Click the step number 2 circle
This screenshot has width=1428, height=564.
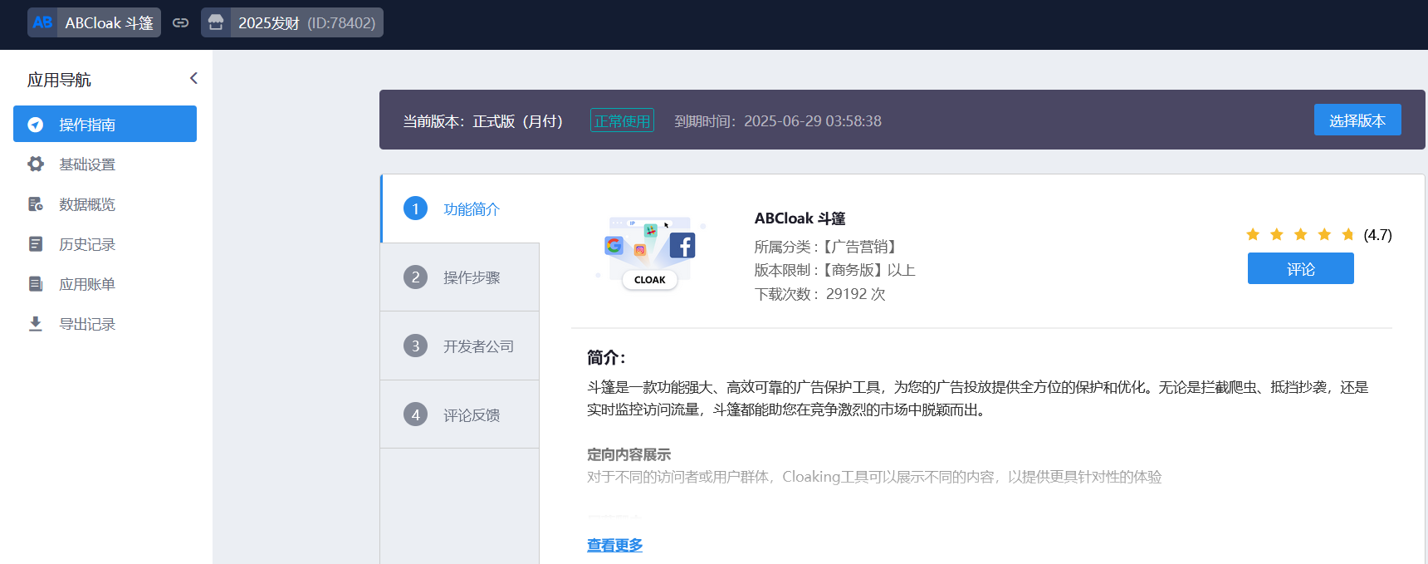point(415,277)
